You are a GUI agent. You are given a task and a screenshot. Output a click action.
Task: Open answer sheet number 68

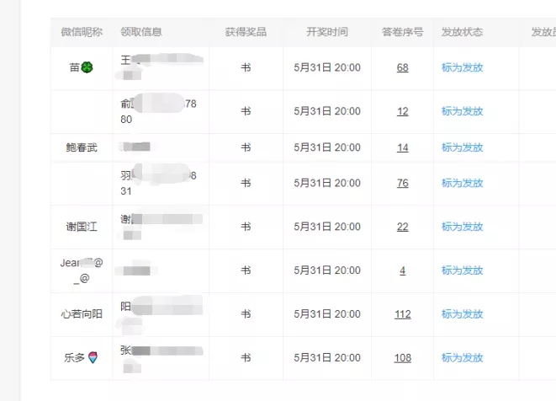pos(402,67)
